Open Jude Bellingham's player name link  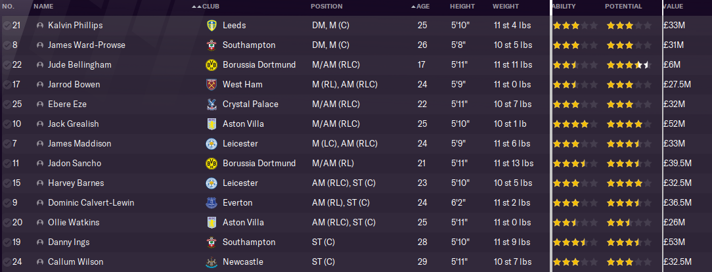pyautogui.click(x=79, y=65)
